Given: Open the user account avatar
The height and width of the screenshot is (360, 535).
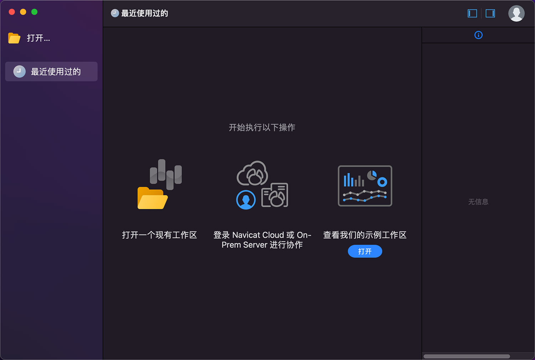Looking at the screenshot, I should pos(516,14).
